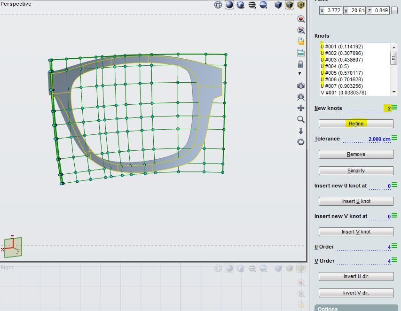401x311 pixels.
Task: Click the striped sphere display icon
Action: point(252,5)
